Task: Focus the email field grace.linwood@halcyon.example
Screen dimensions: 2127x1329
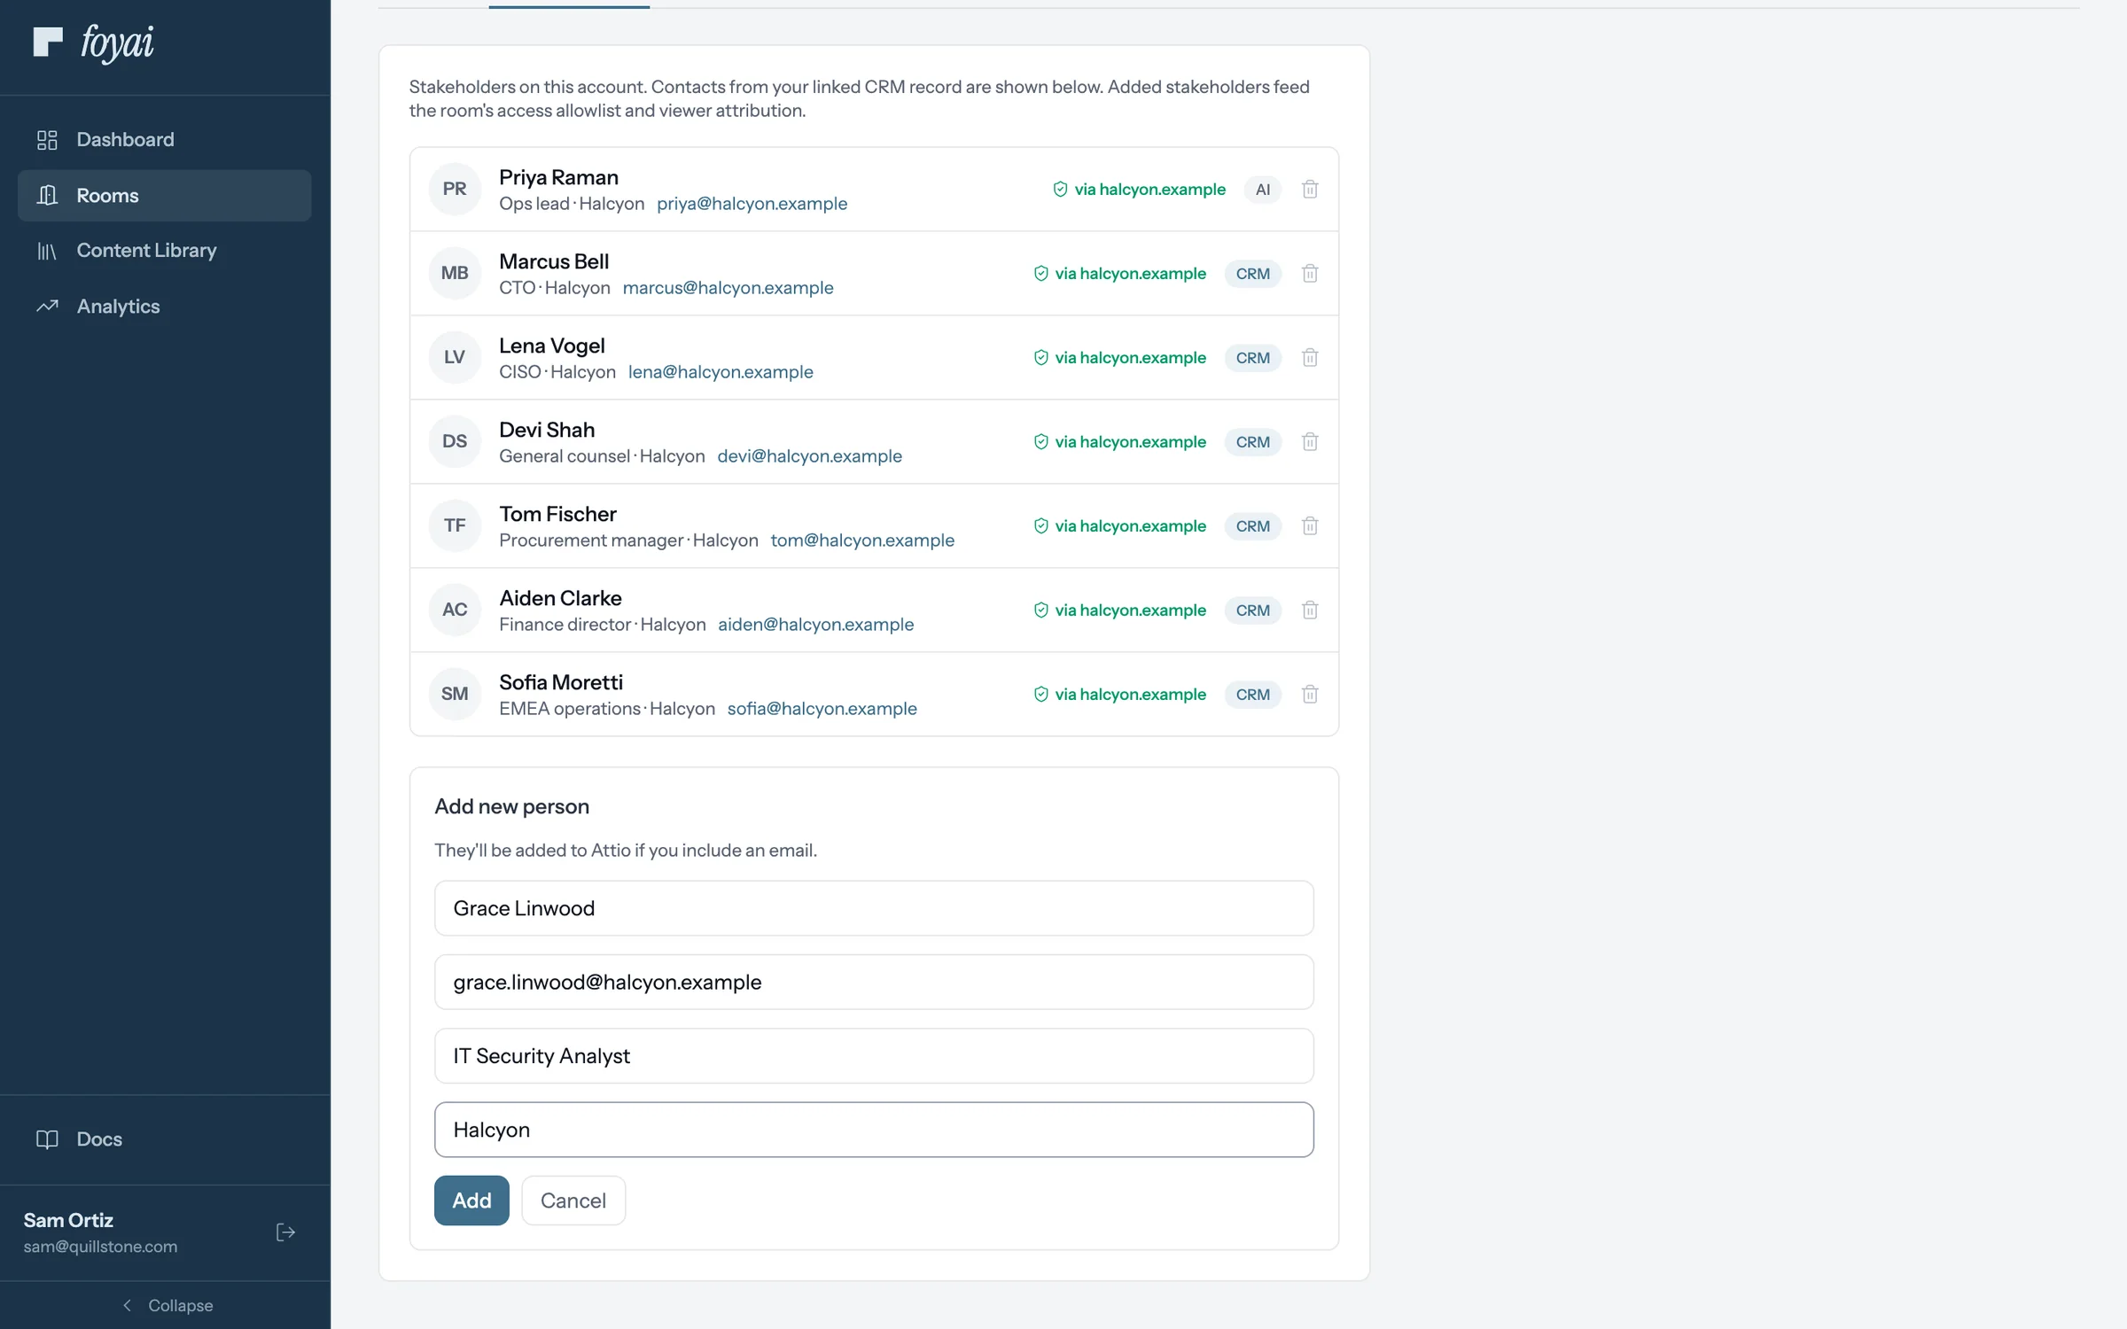Action: click(874, 982)
